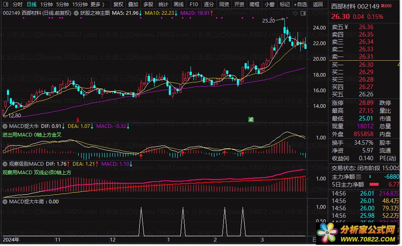Click the panel icon left of 分时
Image resolution: width=402 pixels, height=246 pixels.
click(6, 5)
